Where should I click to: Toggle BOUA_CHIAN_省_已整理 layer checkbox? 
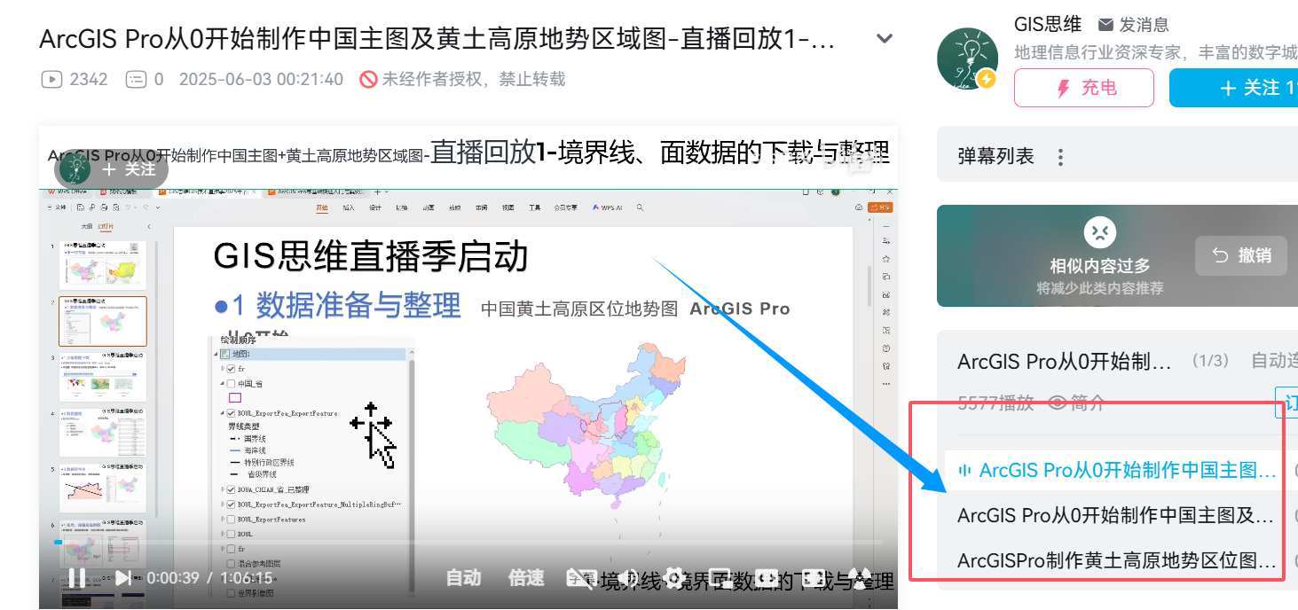[x=231, y=489]
